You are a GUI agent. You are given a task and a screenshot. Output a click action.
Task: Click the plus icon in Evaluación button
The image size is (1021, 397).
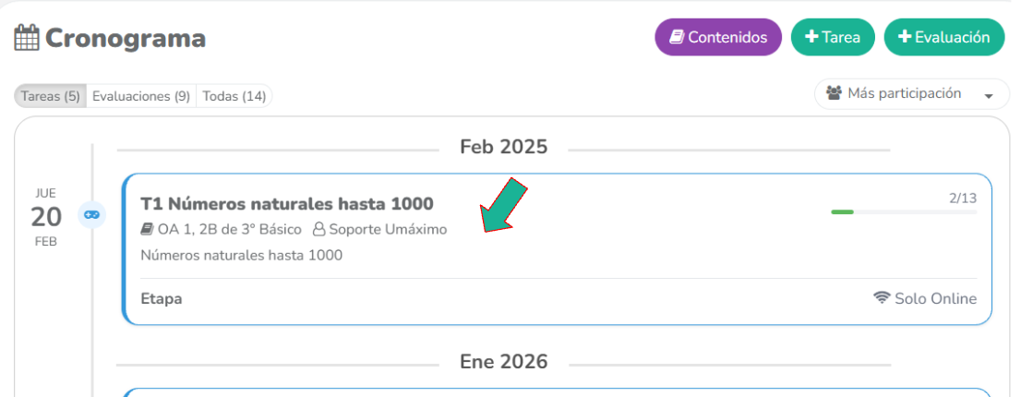(905, 37)
